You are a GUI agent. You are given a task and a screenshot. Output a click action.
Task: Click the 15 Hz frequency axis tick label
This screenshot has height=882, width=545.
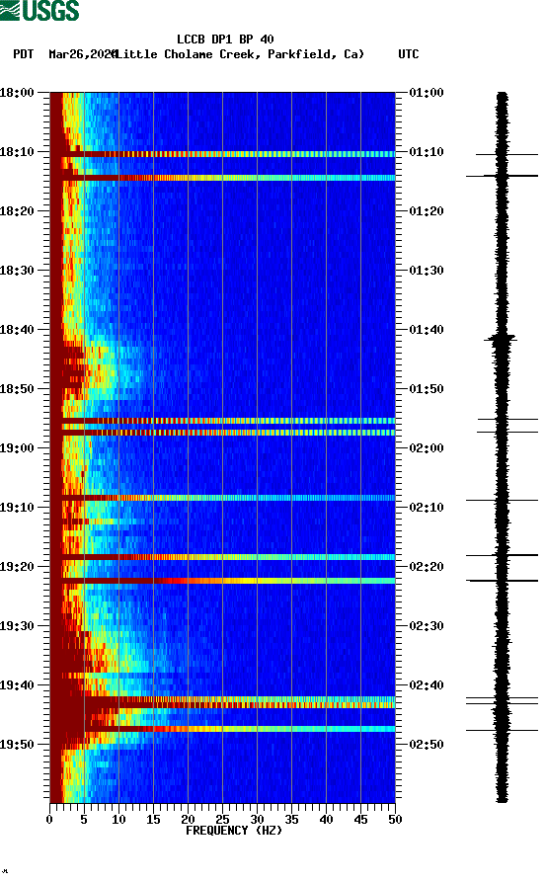tap(153, 820)
